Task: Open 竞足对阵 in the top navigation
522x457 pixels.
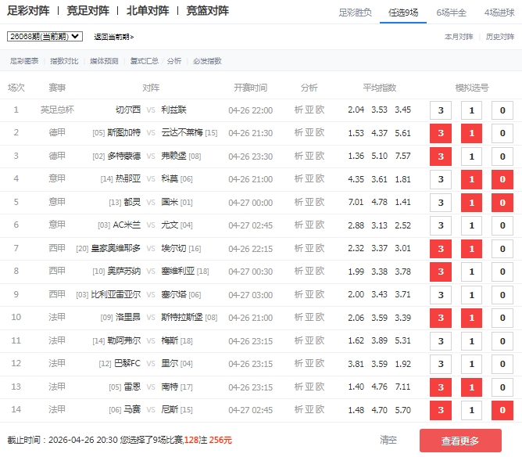Action: point(88,11)
